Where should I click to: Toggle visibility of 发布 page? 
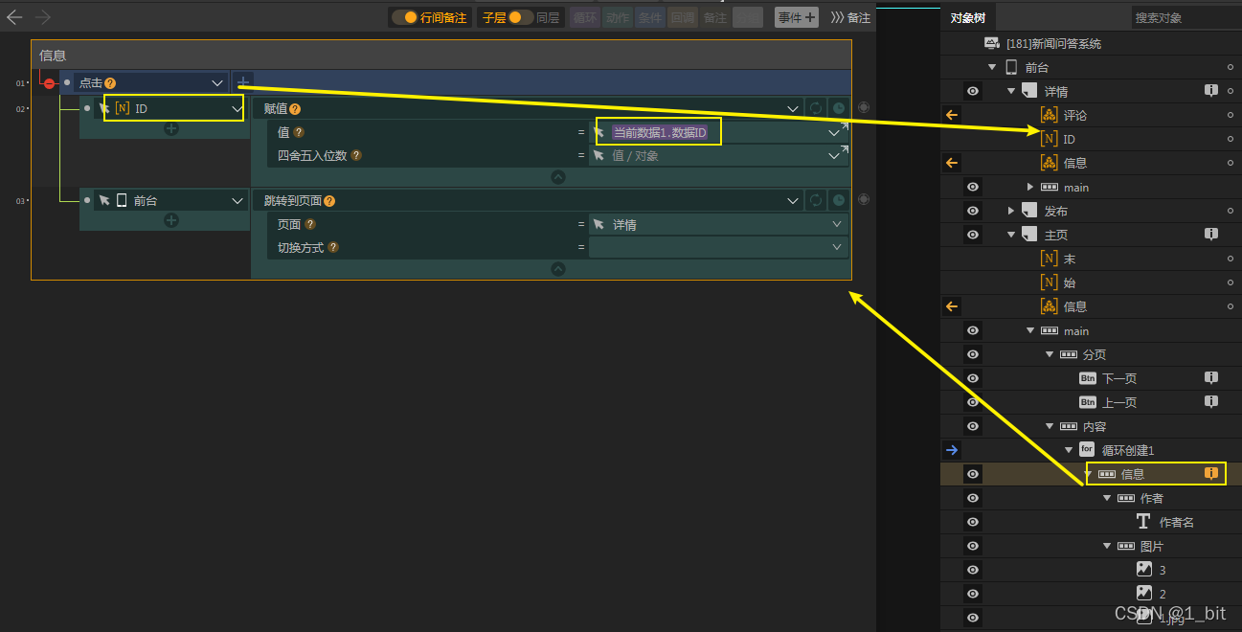tap(973, 211)
